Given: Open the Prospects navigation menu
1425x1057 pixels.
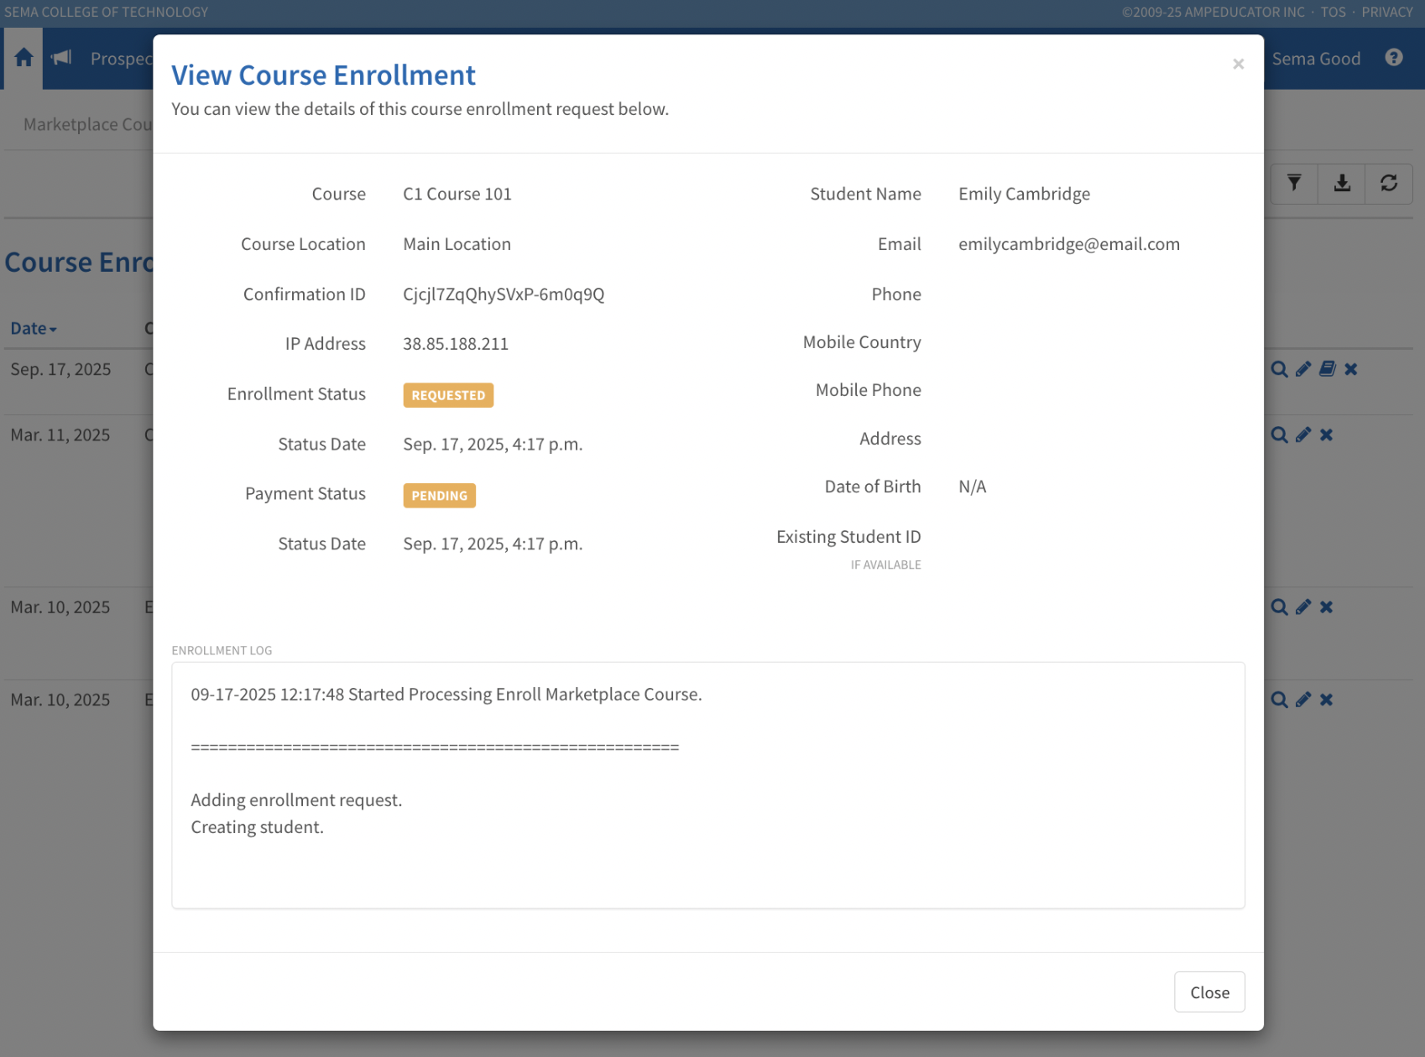Looking at the screenshot, I should point(121,59).
